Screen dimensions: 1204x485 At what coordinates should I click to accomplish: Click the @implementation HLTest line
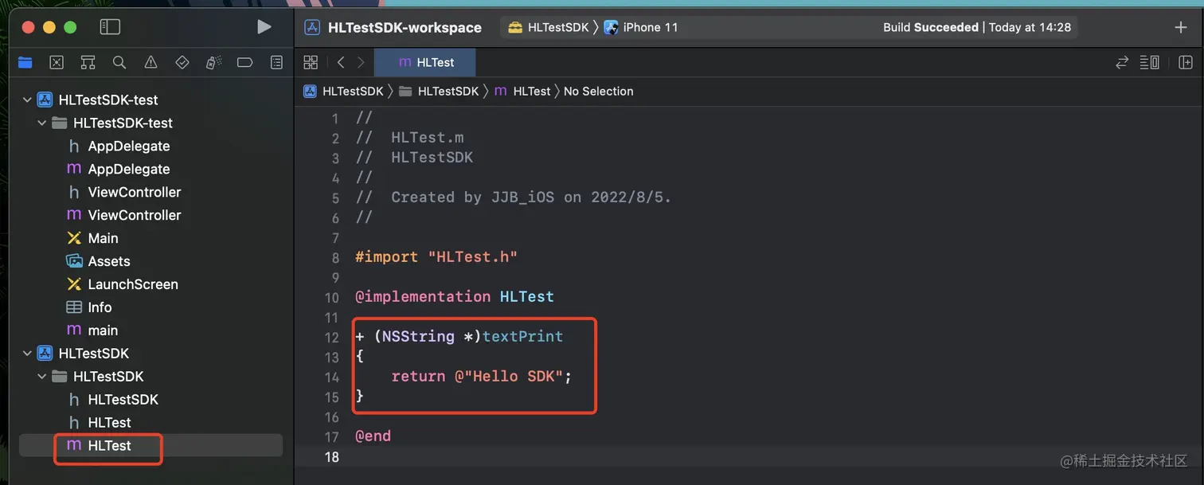(x=455, y=296)
